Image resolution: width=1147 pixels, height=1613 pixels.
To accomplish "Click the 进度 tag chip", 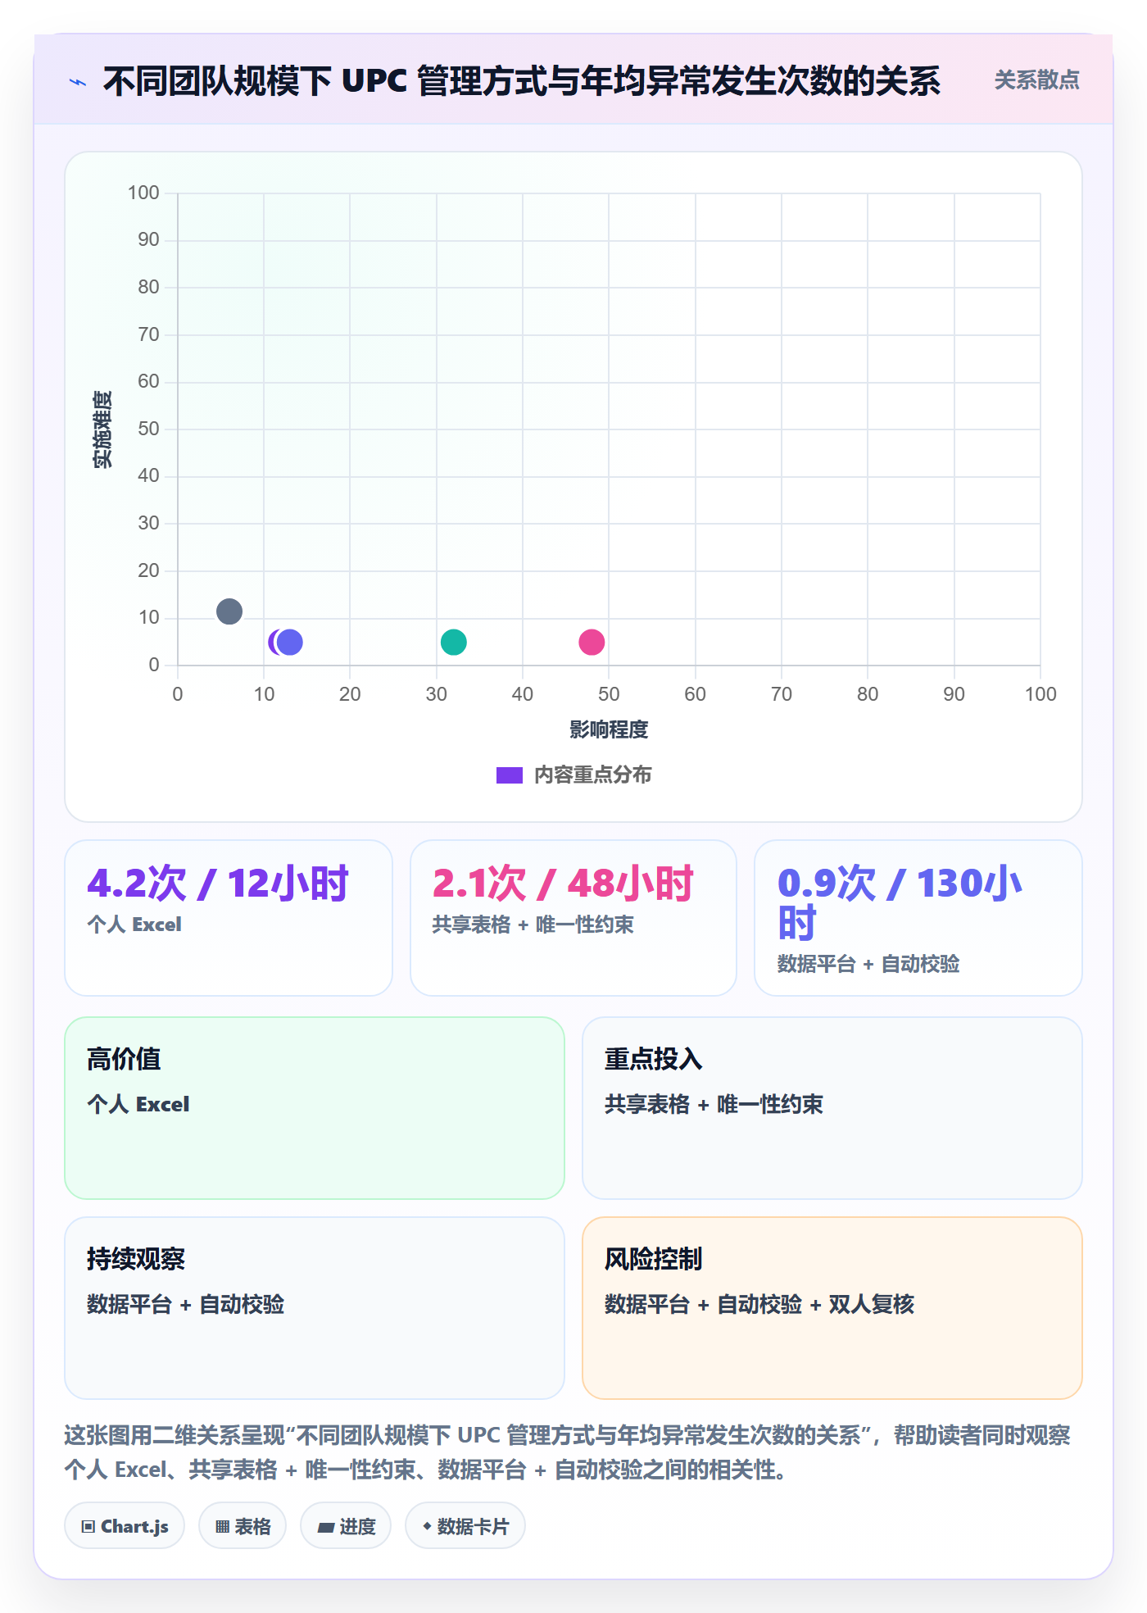I will [x=346, y=1526].
